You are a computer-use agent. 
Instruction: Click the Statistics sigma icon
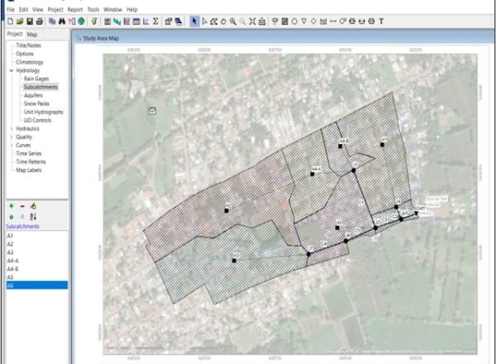coord(156,20)
